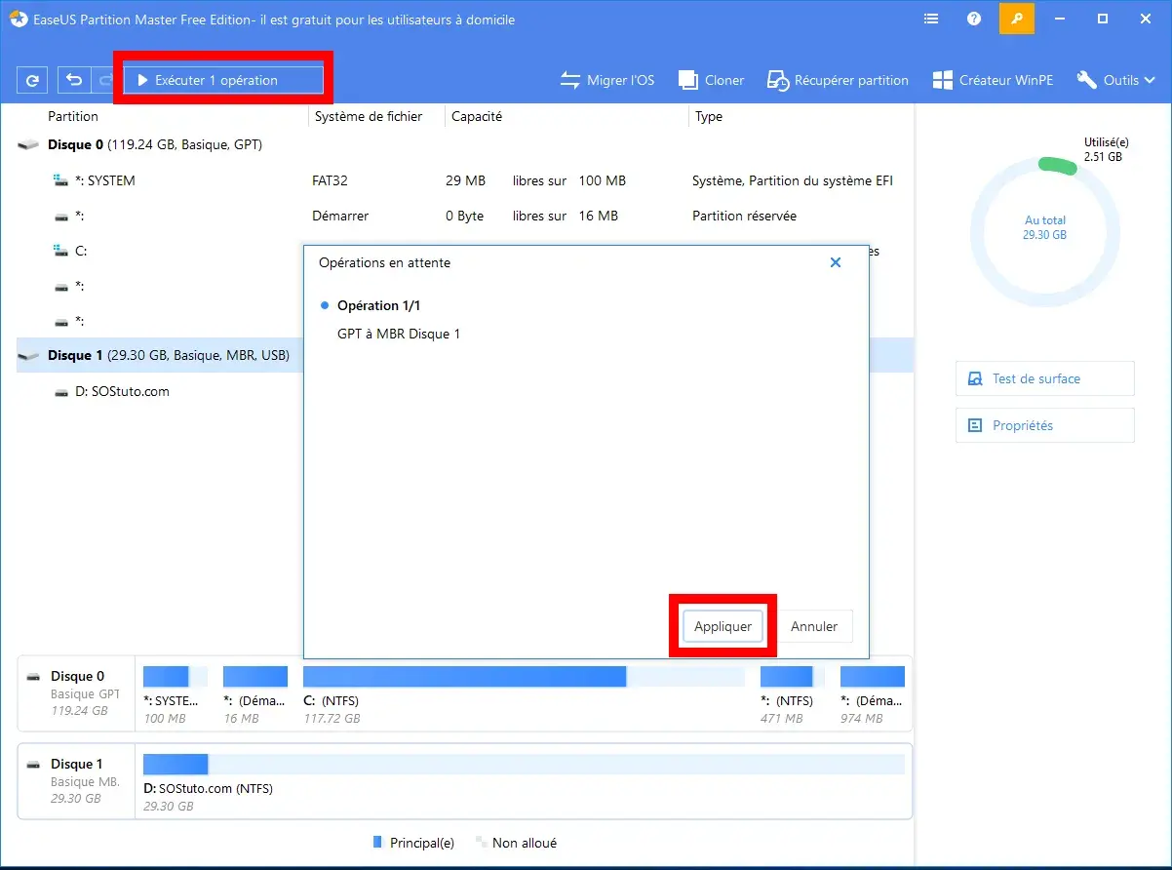Click the Capacité column header

coord(477,116)
